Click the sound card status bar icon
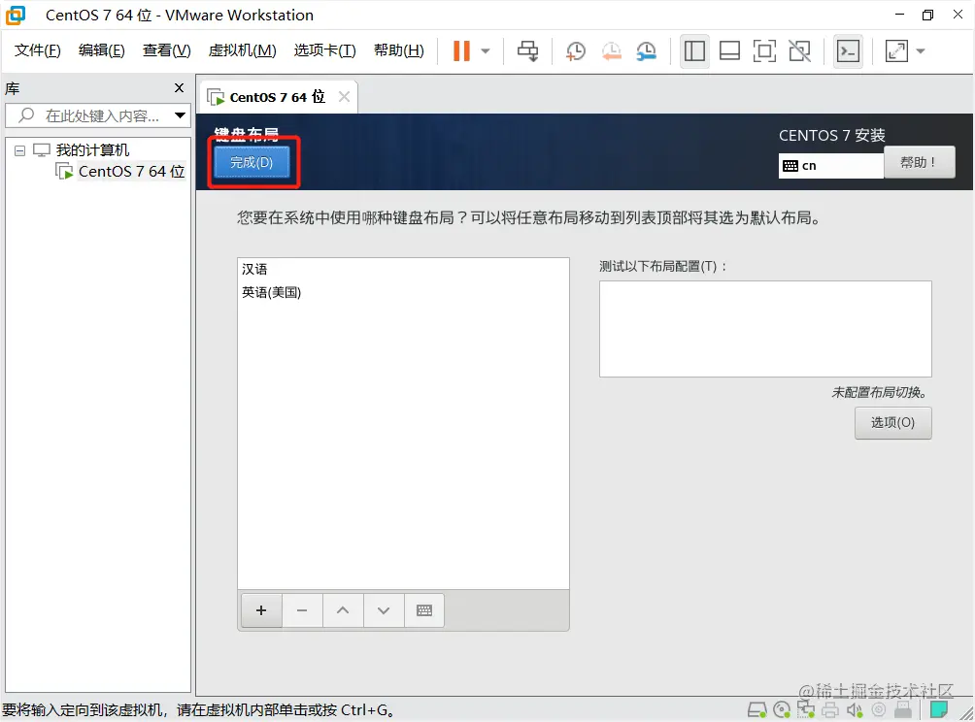The height and width of the screenshot is (722, 975). click(855, 709)
